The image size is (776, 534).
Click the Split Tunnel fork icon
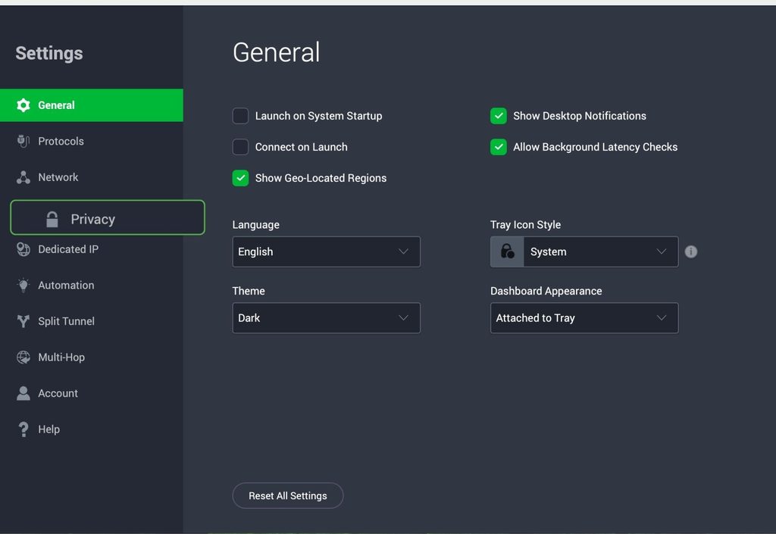(23, 321)
